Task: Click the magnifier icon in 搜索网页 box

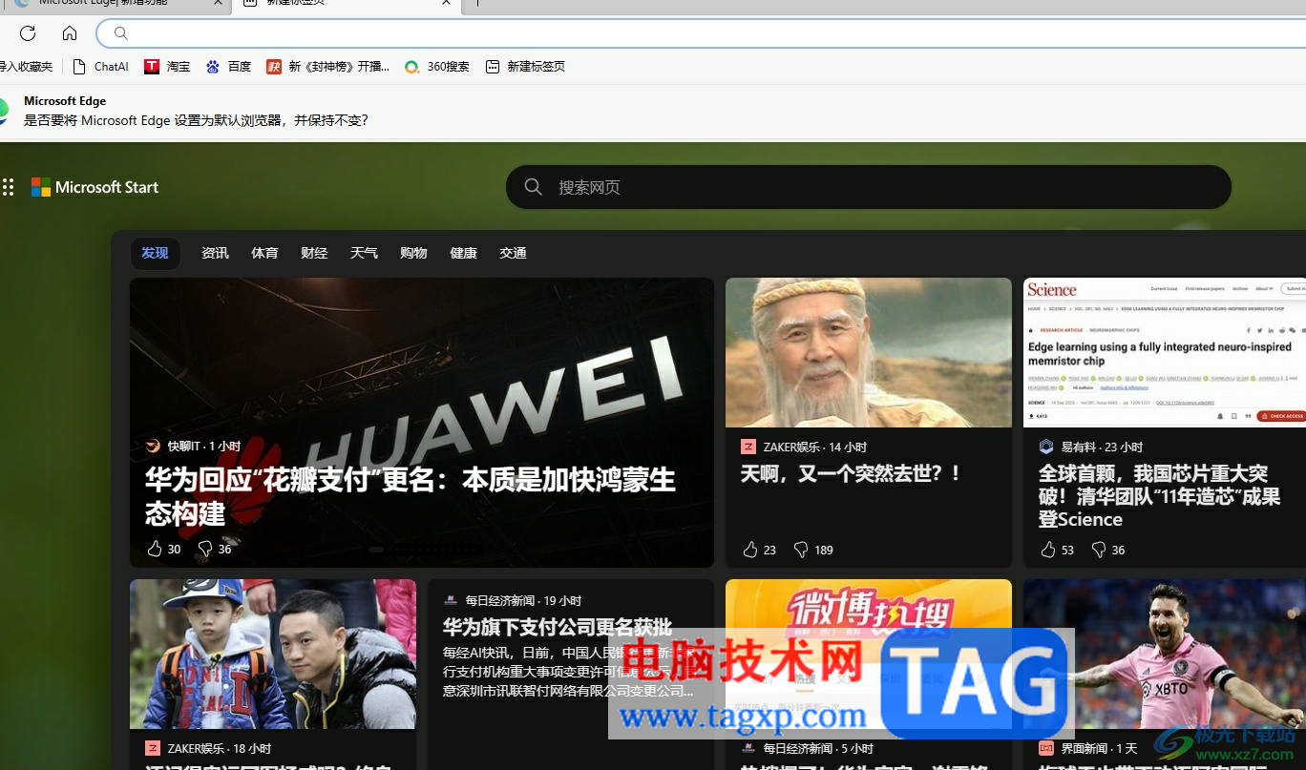Action: (534, 187)
